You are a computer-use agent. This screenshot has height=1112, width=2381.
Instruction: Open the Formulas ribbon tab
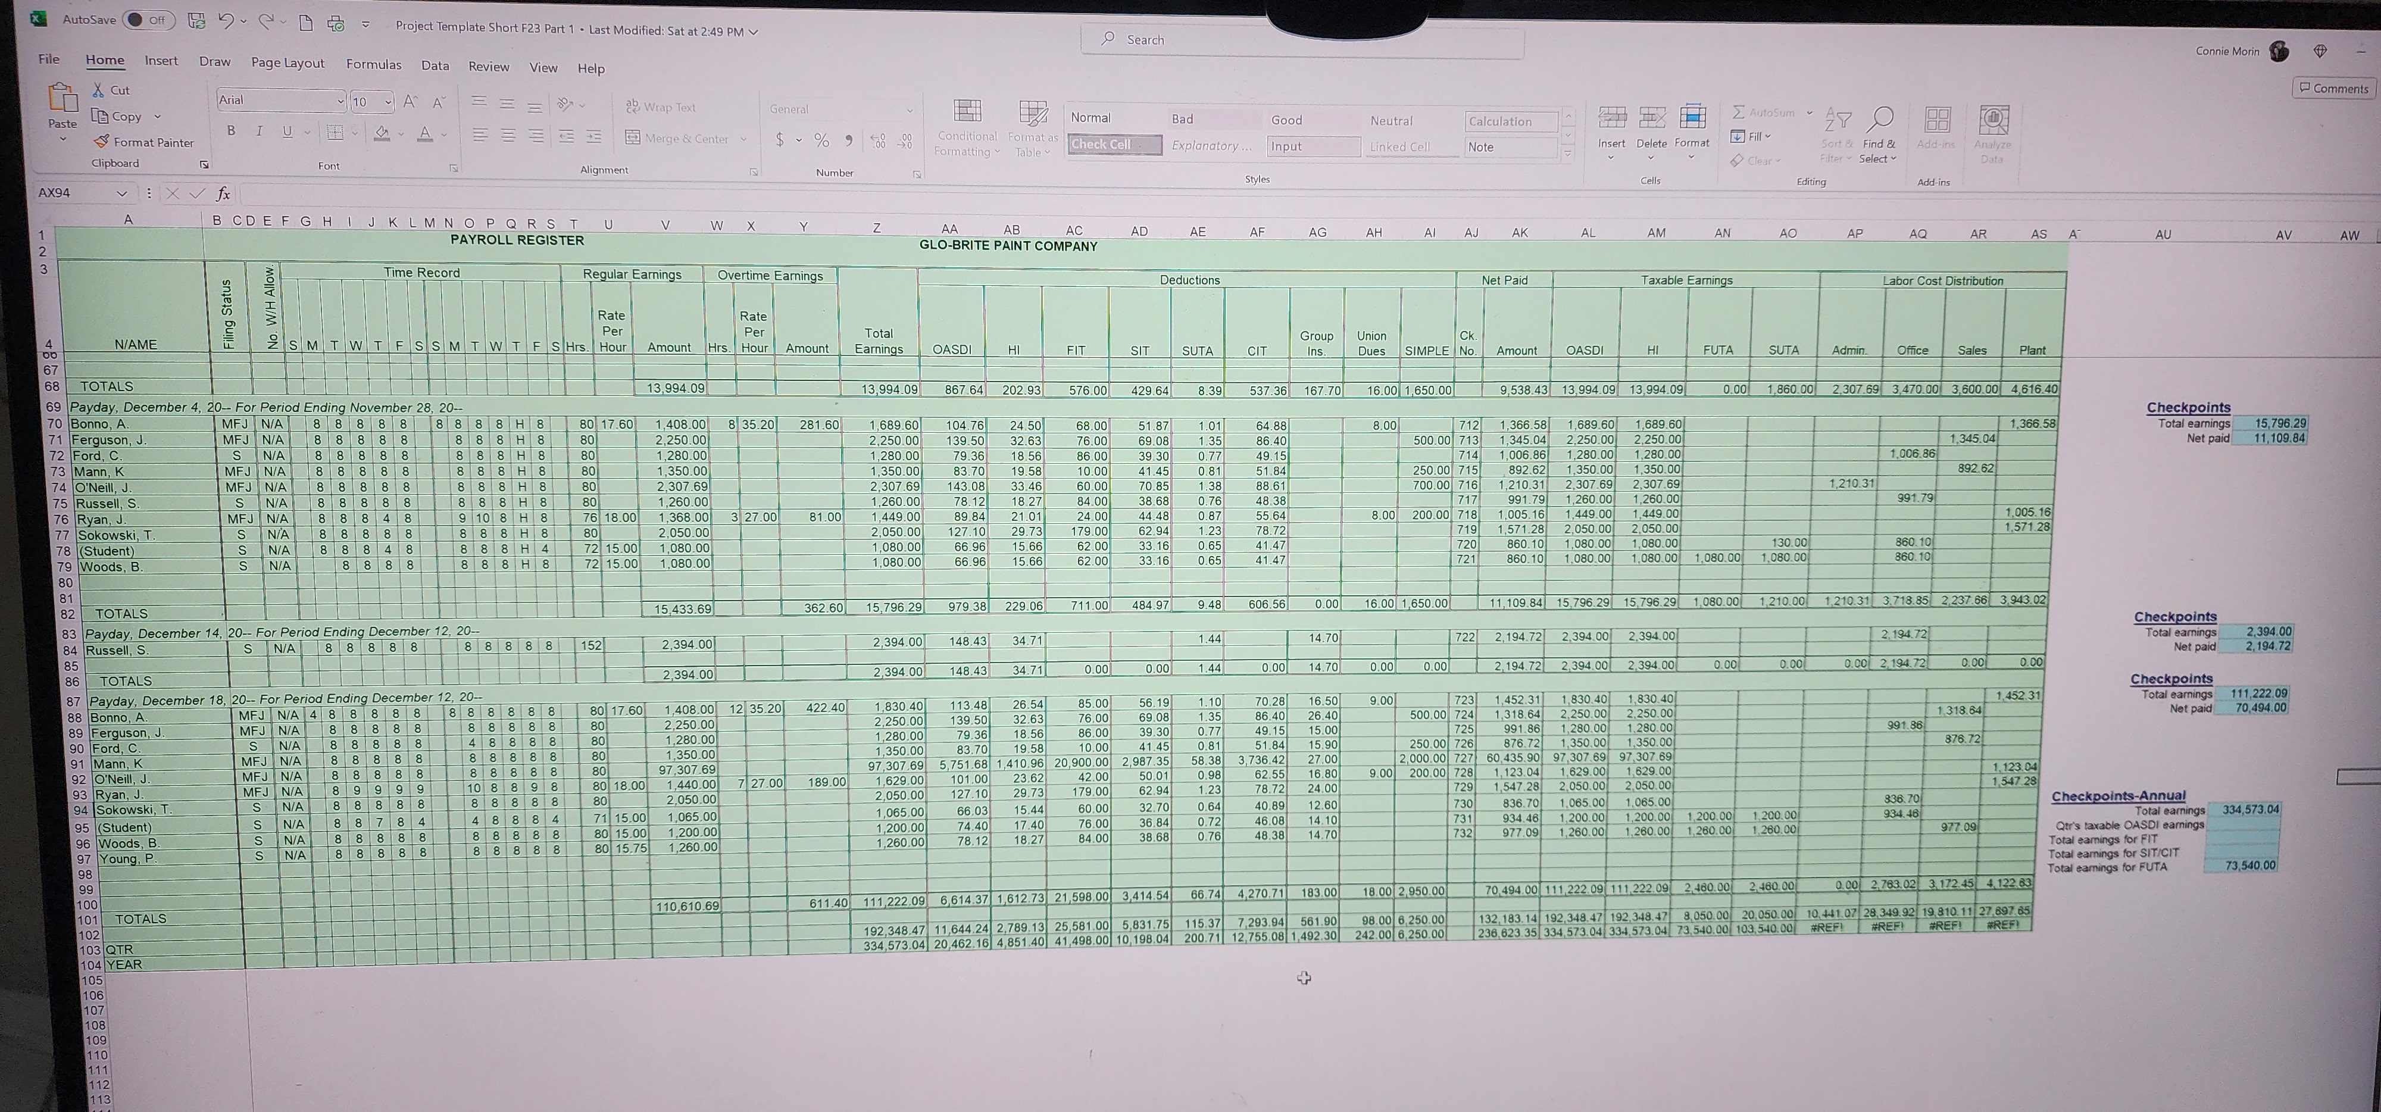pos(373,65)
